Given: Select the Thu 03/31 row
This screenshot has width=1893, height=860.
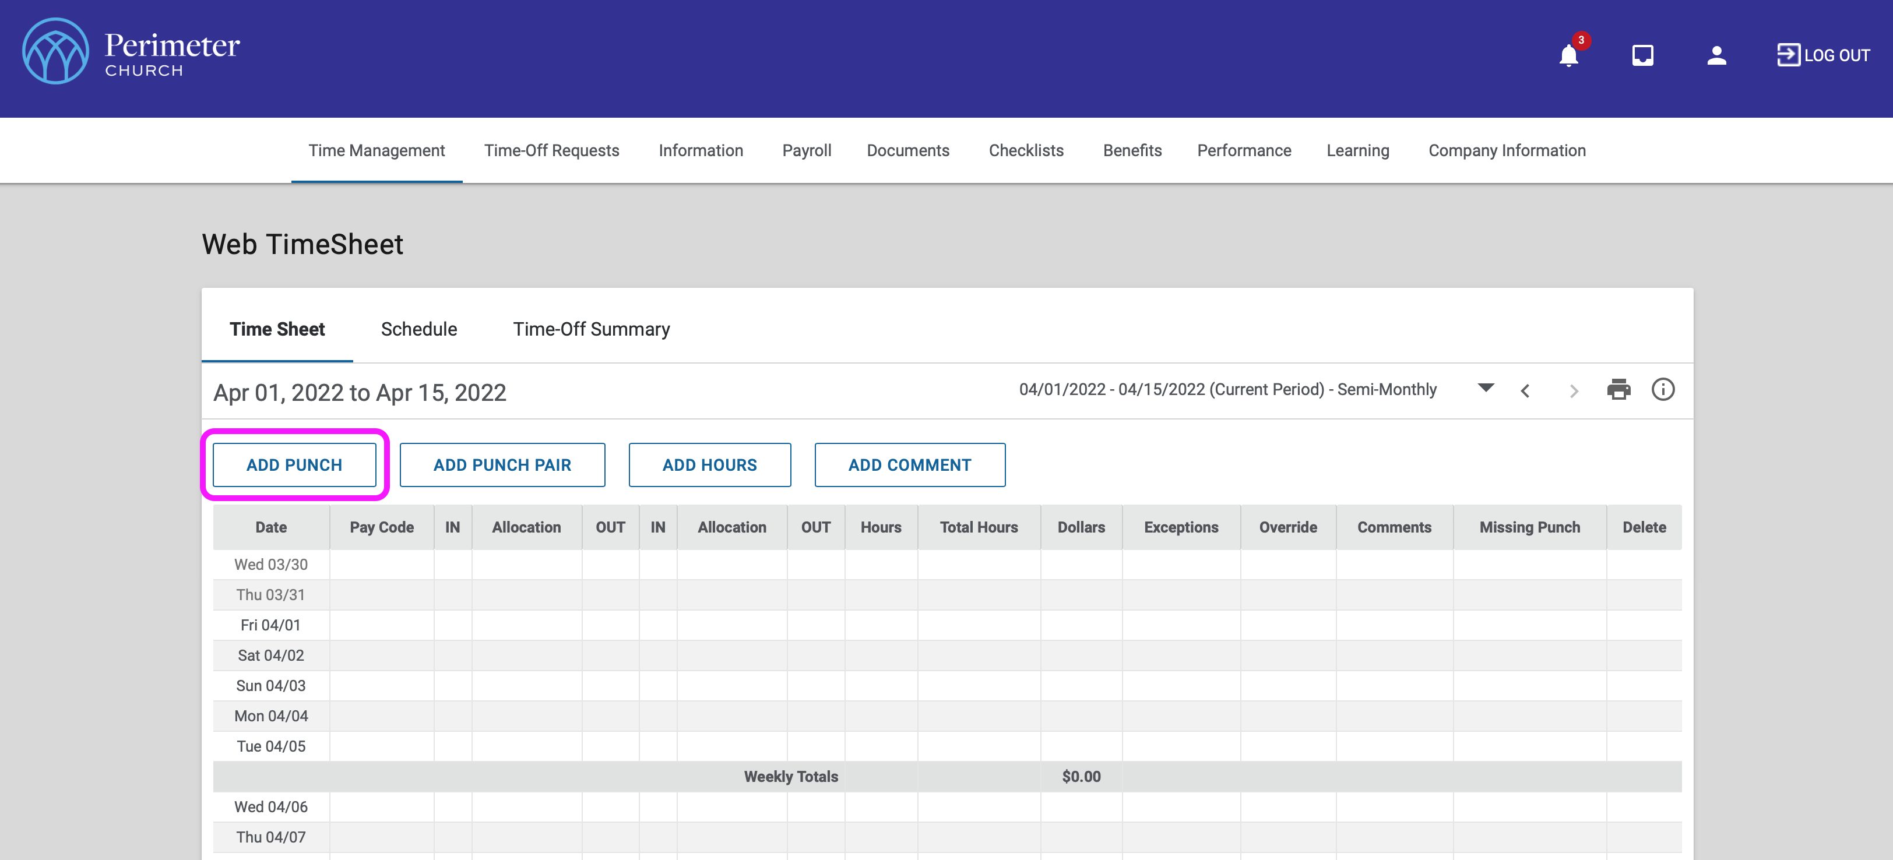Looking at the screenshot, I should tap(947, 595).
